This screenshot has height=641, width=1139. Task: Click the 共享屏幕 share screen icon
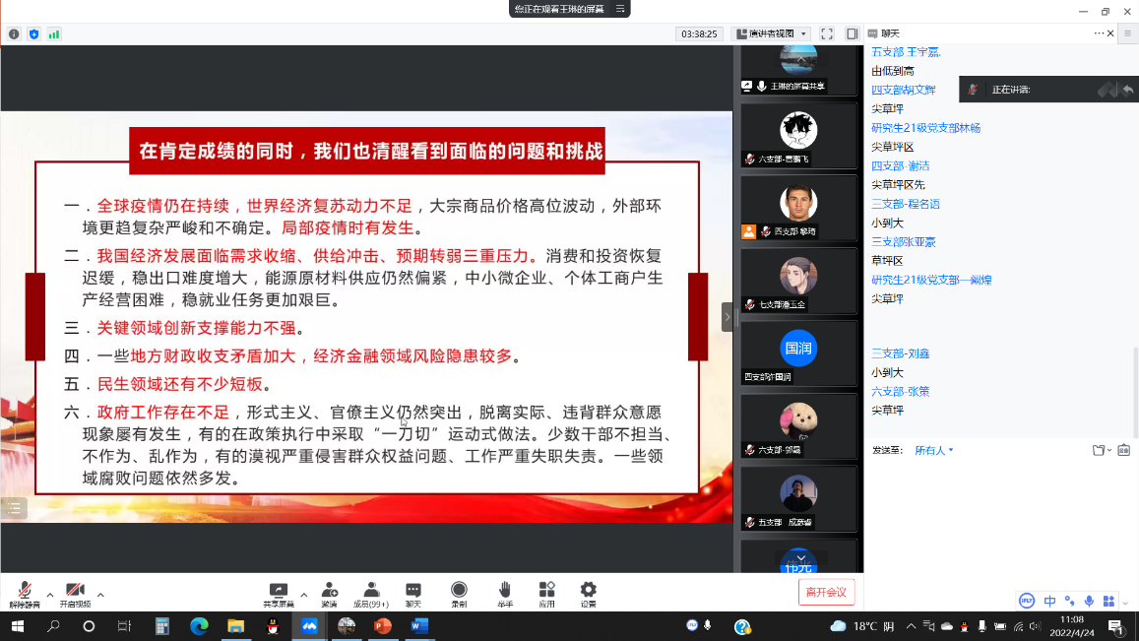(x=279, y=593)
